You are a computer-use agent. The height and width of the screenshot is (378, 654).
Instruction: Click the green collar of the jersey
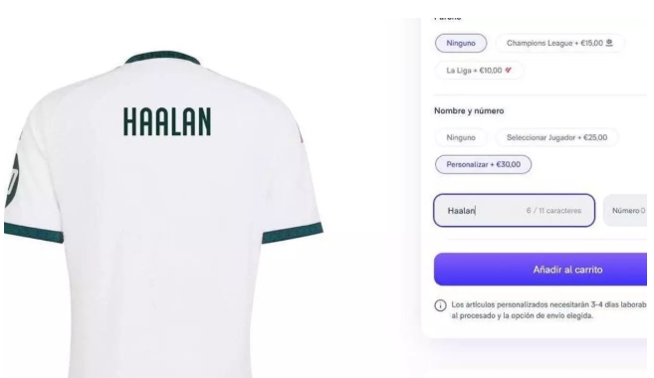(x=162, y=58)
